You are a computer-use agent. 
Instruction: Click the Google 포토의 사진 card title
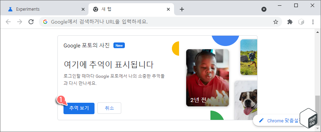point(87,45)
